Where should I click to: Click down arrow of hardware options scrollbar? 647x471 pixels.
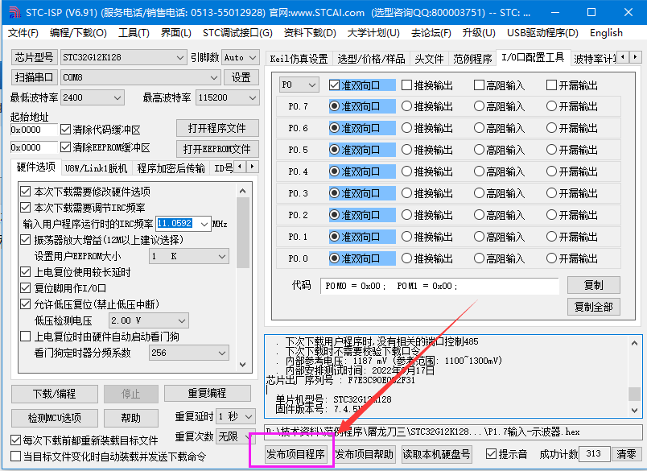243,365
